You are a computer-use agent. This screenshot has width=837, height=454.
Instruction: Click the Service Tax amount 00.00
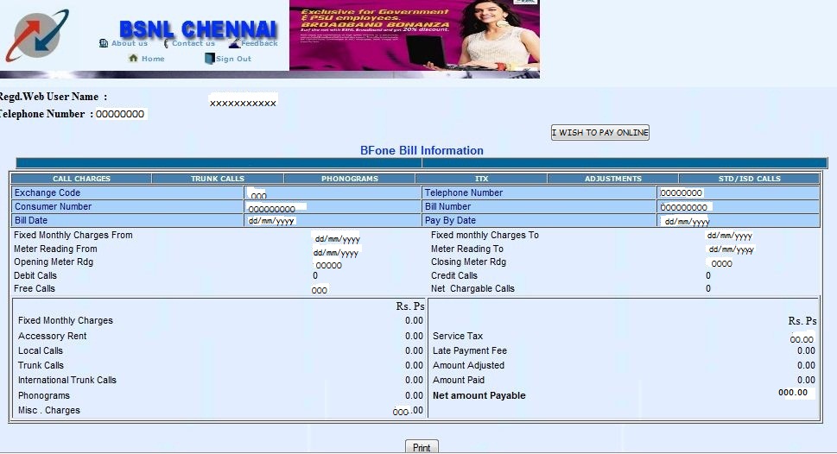tap(802, 339)
